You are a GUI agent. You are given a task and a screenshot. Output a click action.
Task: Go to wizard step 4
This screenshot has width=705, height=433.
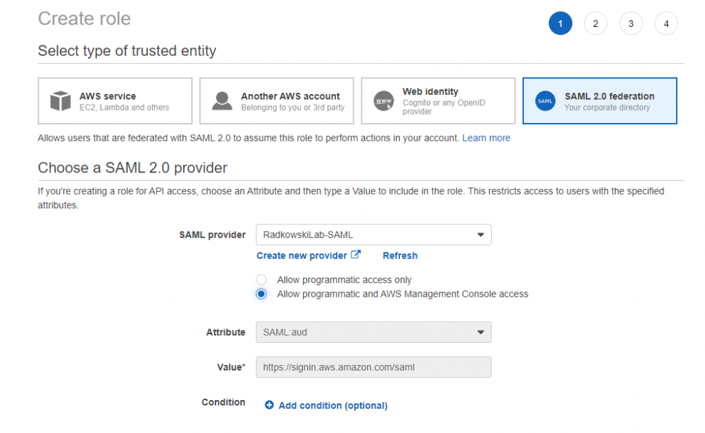(666, 23)
